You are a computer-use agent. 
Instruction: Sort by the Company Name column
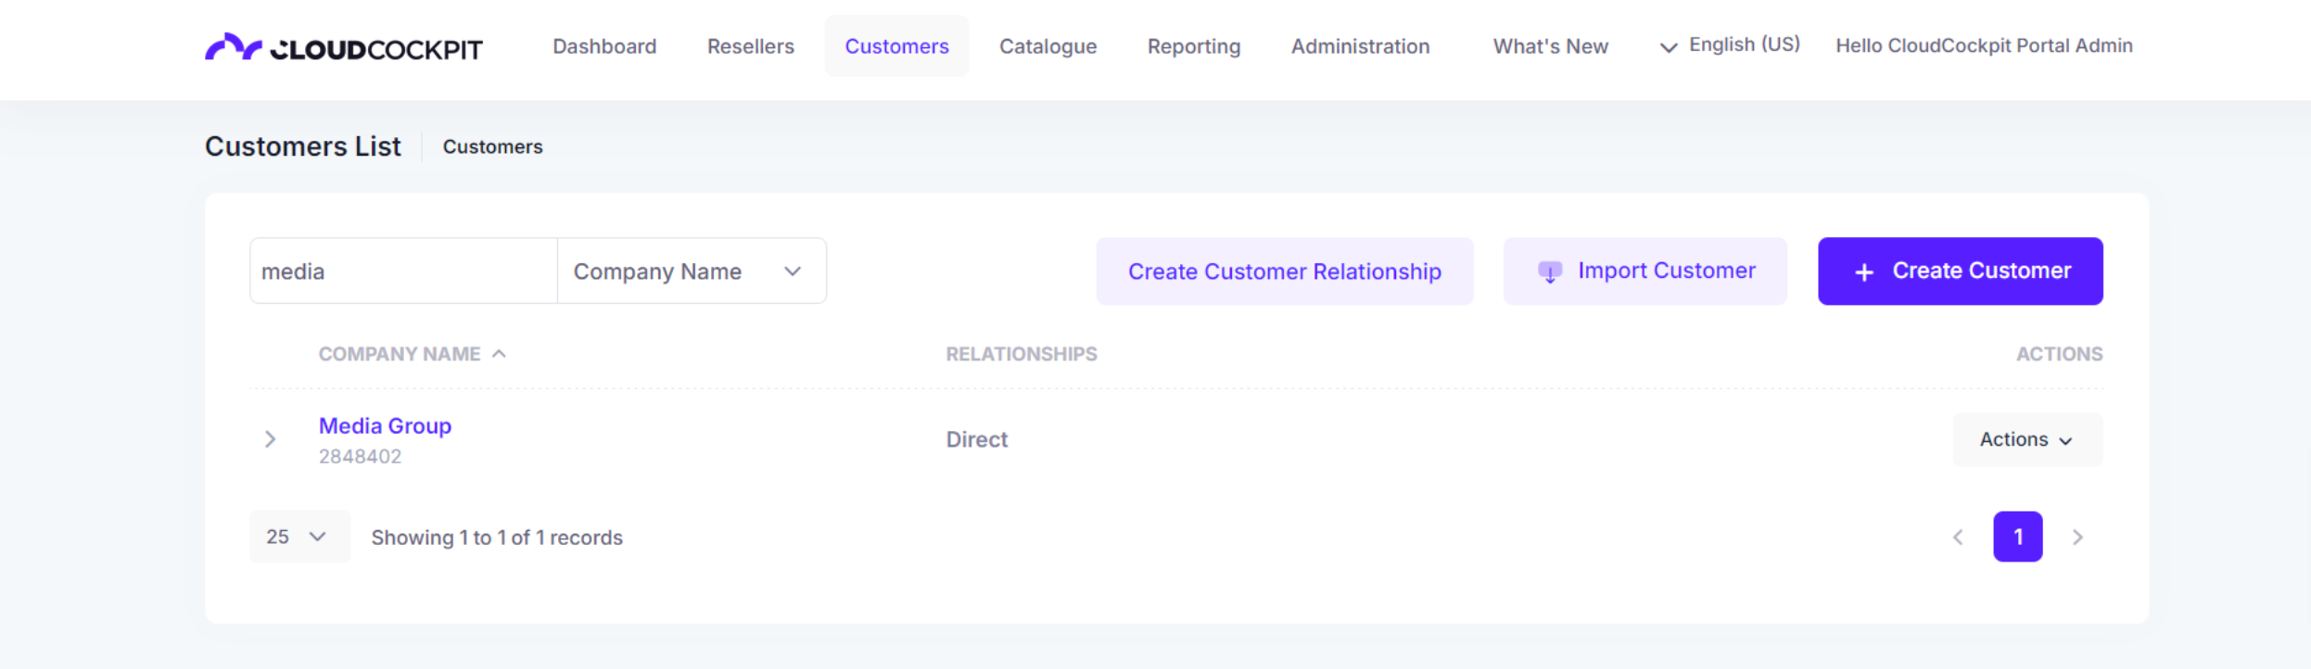(x=412, y=354)
